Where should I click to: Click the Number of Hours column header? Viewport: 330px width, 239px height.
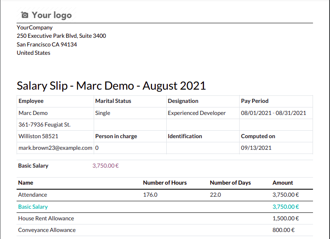point(165,183)
